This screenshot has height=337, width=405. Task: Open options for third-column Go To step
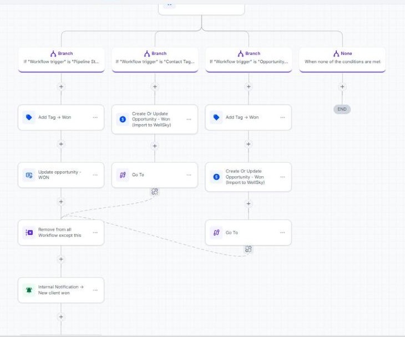[282, 232]
